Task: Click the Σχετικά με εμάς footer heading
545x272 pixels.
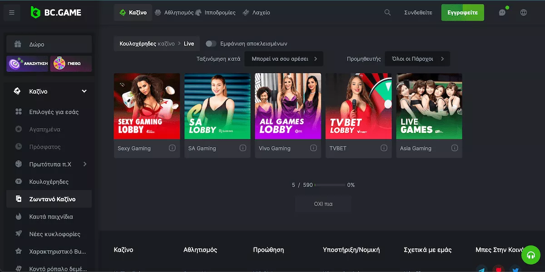Action: tap(427, 250)
